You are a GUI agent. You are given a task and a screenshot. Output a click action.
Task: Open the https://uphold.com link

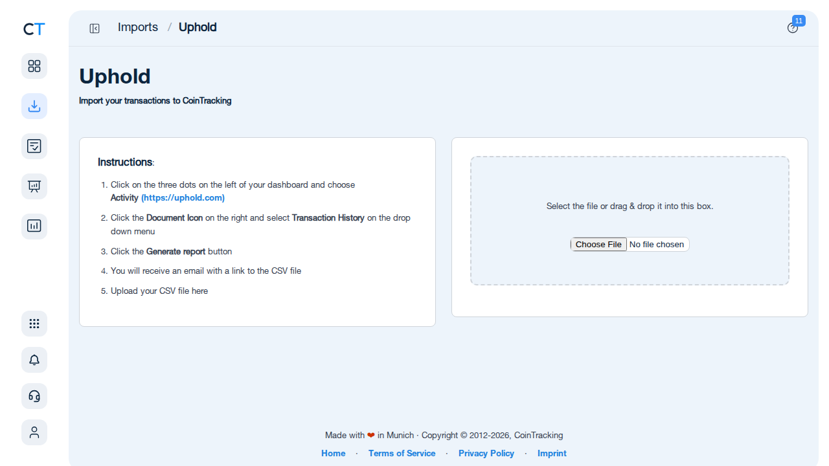coord(183,197)
